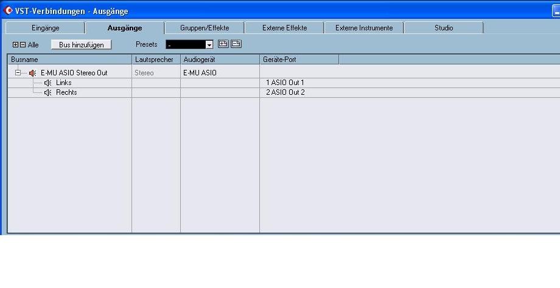The height and width of the screenshot is (288, 560).
Task: Go to the Externe Effekte tab
Action: pyautogui.click(x=285, y=28)
